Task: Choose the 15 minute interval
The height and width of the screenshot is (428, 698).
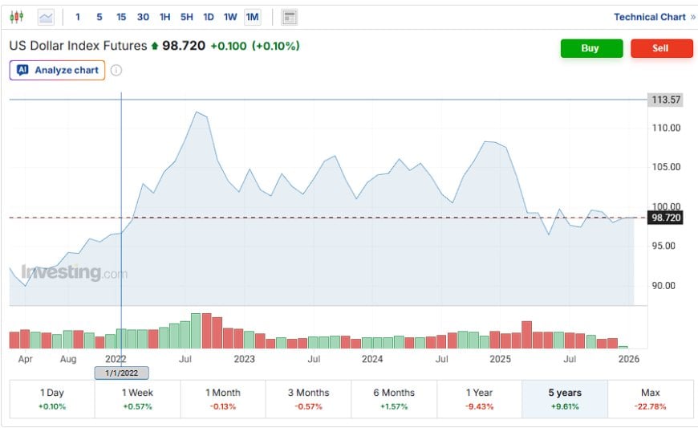Action: coord(121,18)
